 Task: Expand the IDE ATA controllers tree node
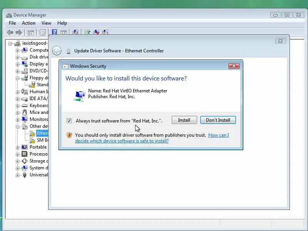(17, 99)
